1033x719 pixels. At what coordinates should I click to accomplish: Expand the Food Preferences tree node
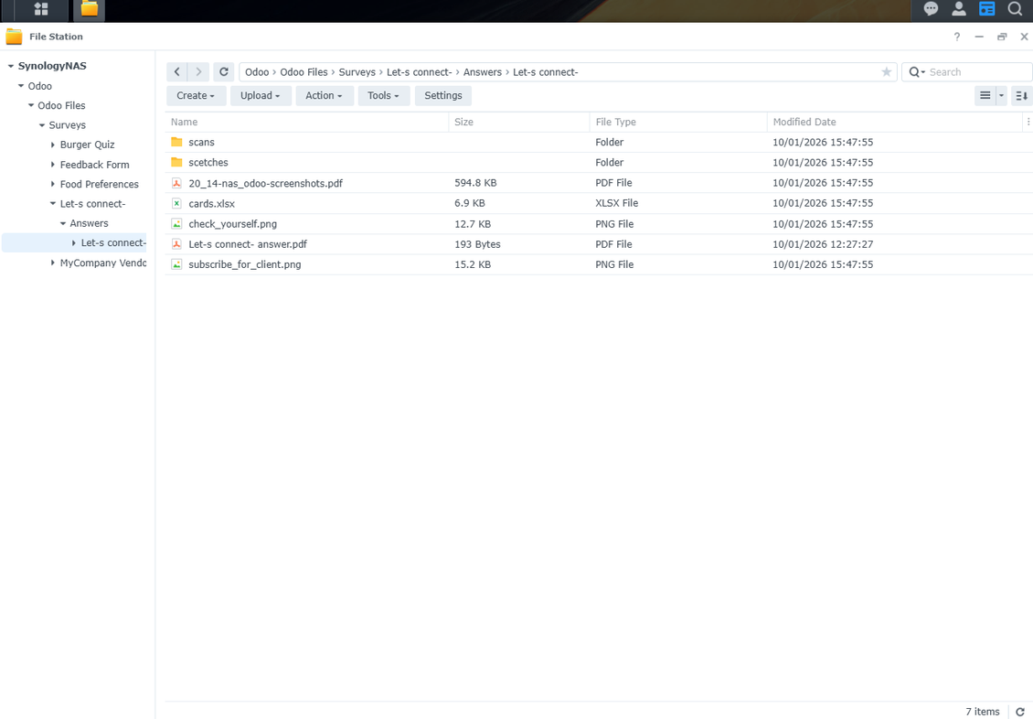[x=53, y=184]
